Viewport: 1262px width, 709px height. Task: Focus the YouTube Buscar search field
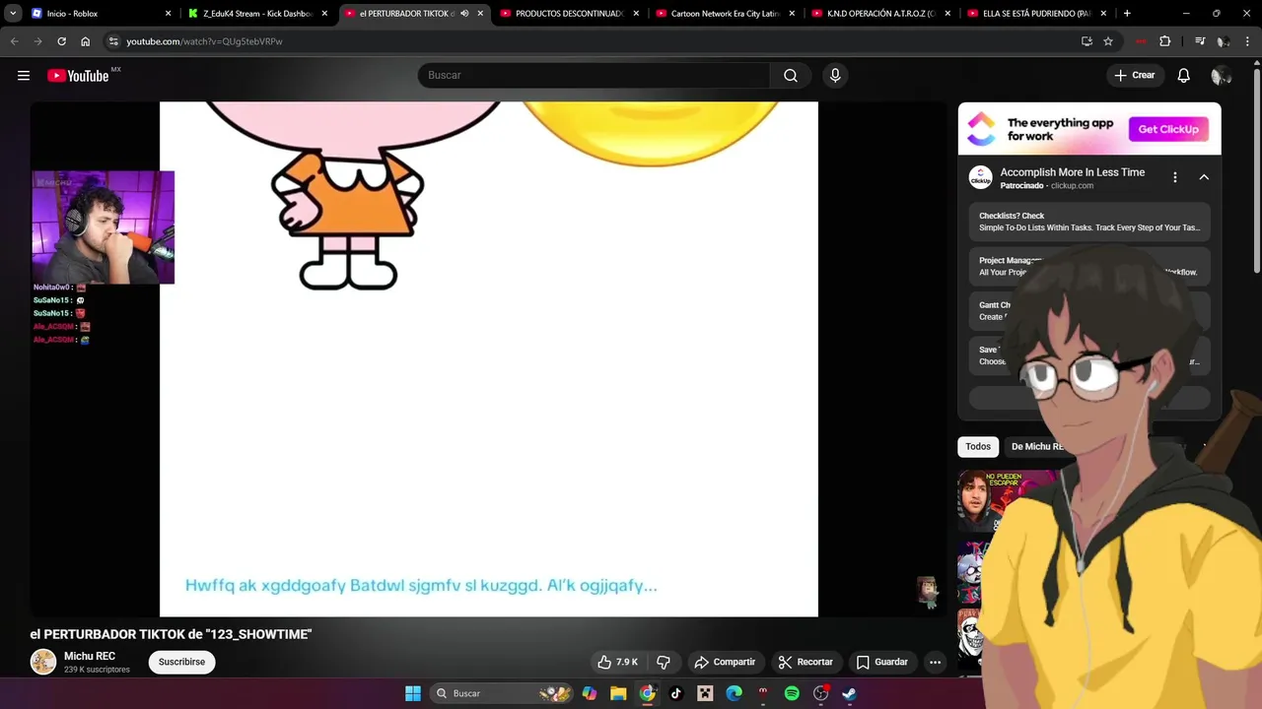[x=595, y=76]
